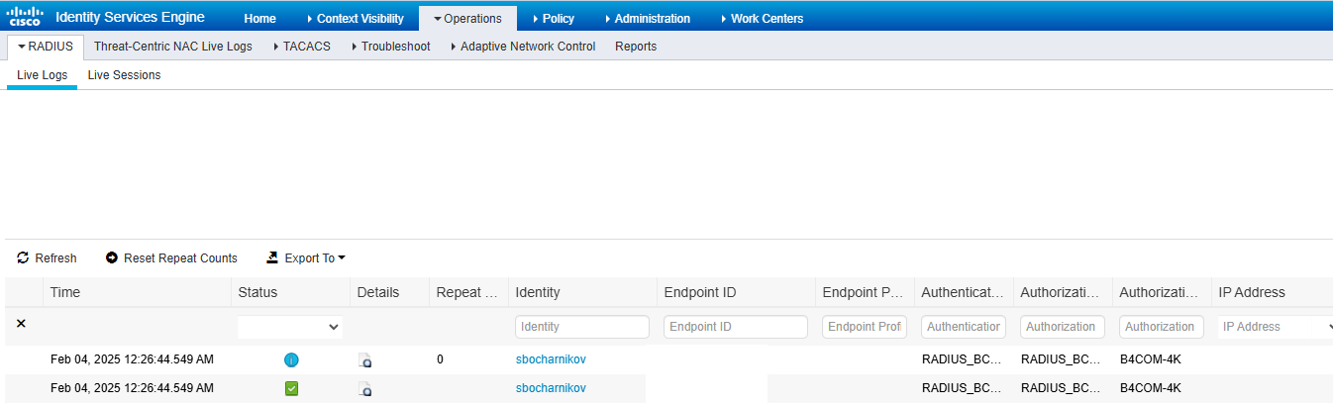Viewport: 1333px width, 408px height.
Task: Click the Cisco logo icon
Action: click(x=25, y=18)
